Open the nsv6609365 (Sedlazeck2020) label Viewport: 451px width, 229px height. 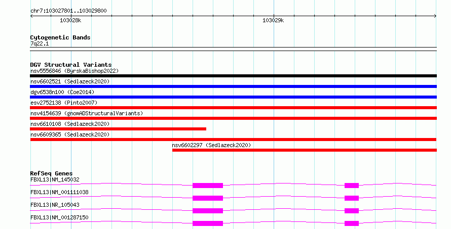pyautogui.click(x=70, y=134)
